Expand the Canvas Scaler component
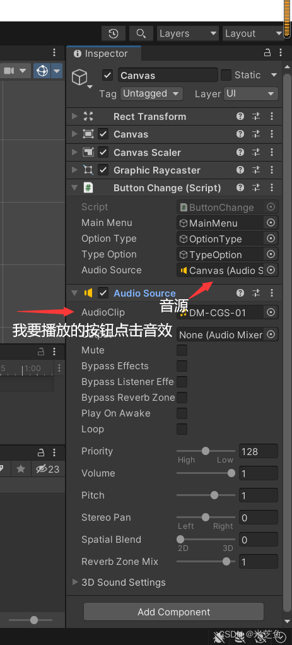The height and width of the screenshot is (645, 292). pyautogui.click(x=74, y=152)
